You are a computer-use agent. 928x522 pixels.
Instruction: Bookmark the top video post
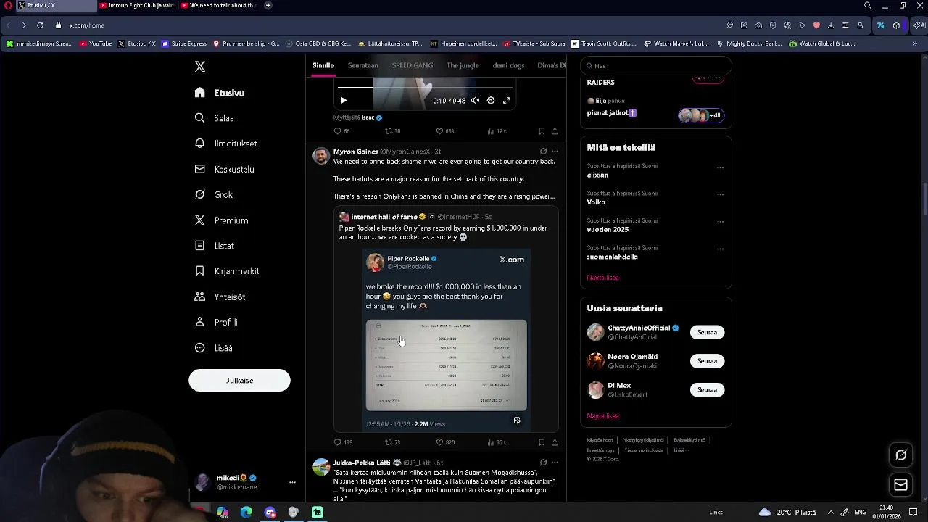542,131
